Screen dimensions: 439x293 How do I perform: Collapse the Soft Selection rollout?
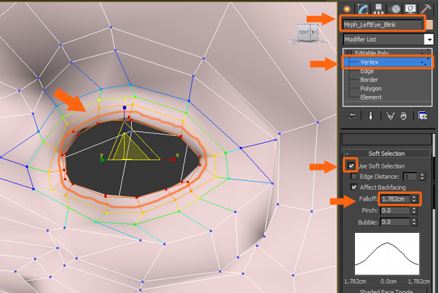tap(387, 153)
